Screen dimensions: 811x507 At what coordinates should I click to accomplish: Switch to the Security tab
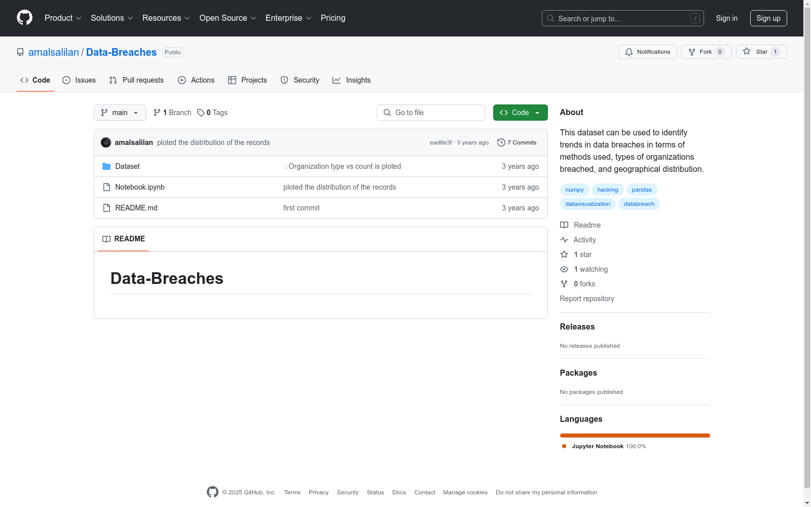(300, 80)
